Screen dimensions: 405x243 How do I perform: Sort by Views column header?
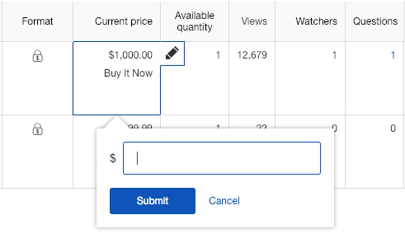point(254,21)
